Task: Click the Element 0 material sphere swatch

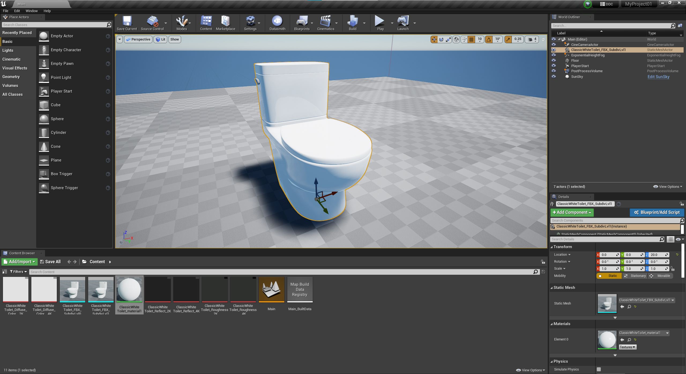Action: click(x=607, y=340)
